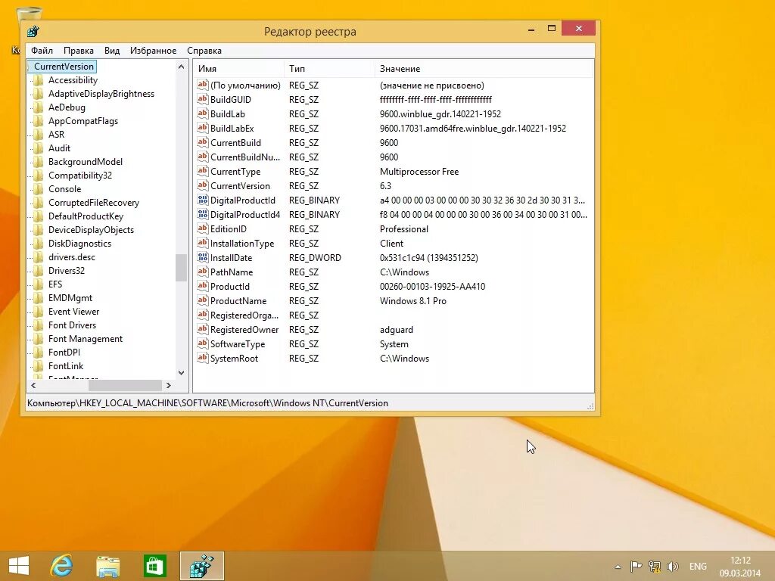Click the string icon of EditionID value
Screen dimensions: 775x581
click(x=203, y=228)
